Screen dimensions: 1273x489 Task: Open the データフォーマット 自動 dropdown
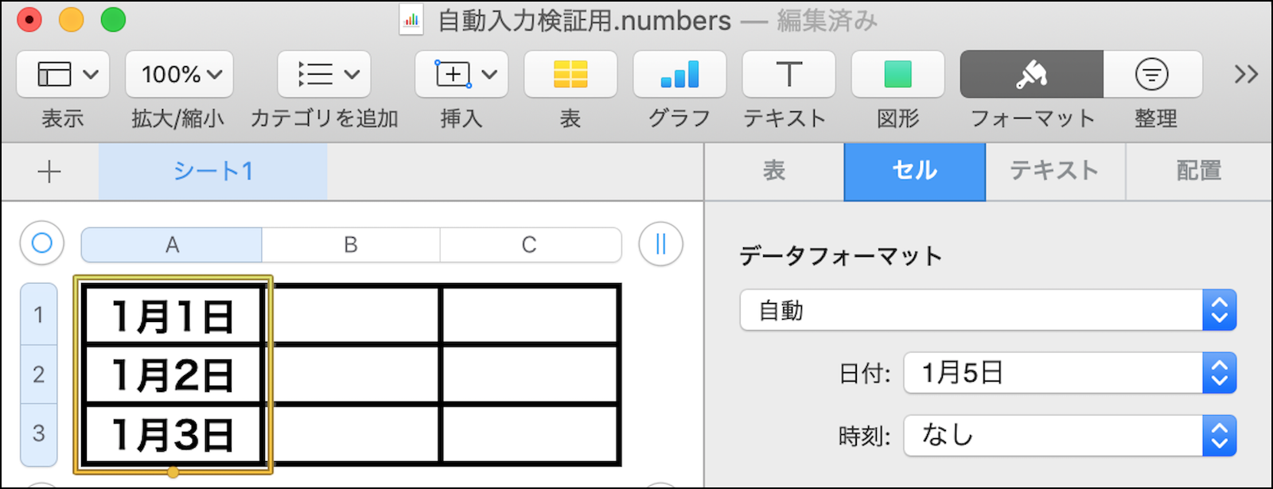987,310
